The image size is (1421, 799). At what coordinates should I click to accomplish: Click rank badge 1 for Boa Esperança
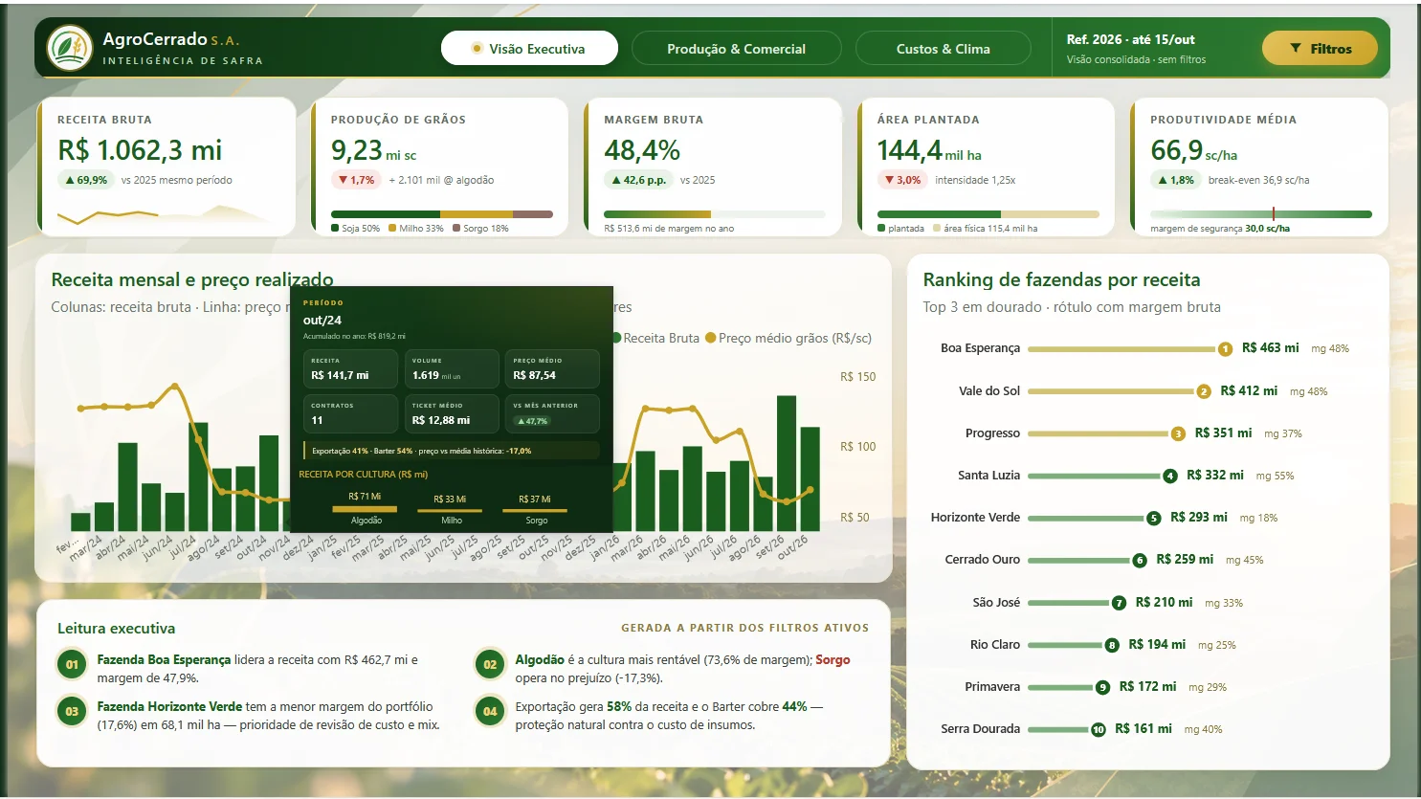click(1225, 349)
